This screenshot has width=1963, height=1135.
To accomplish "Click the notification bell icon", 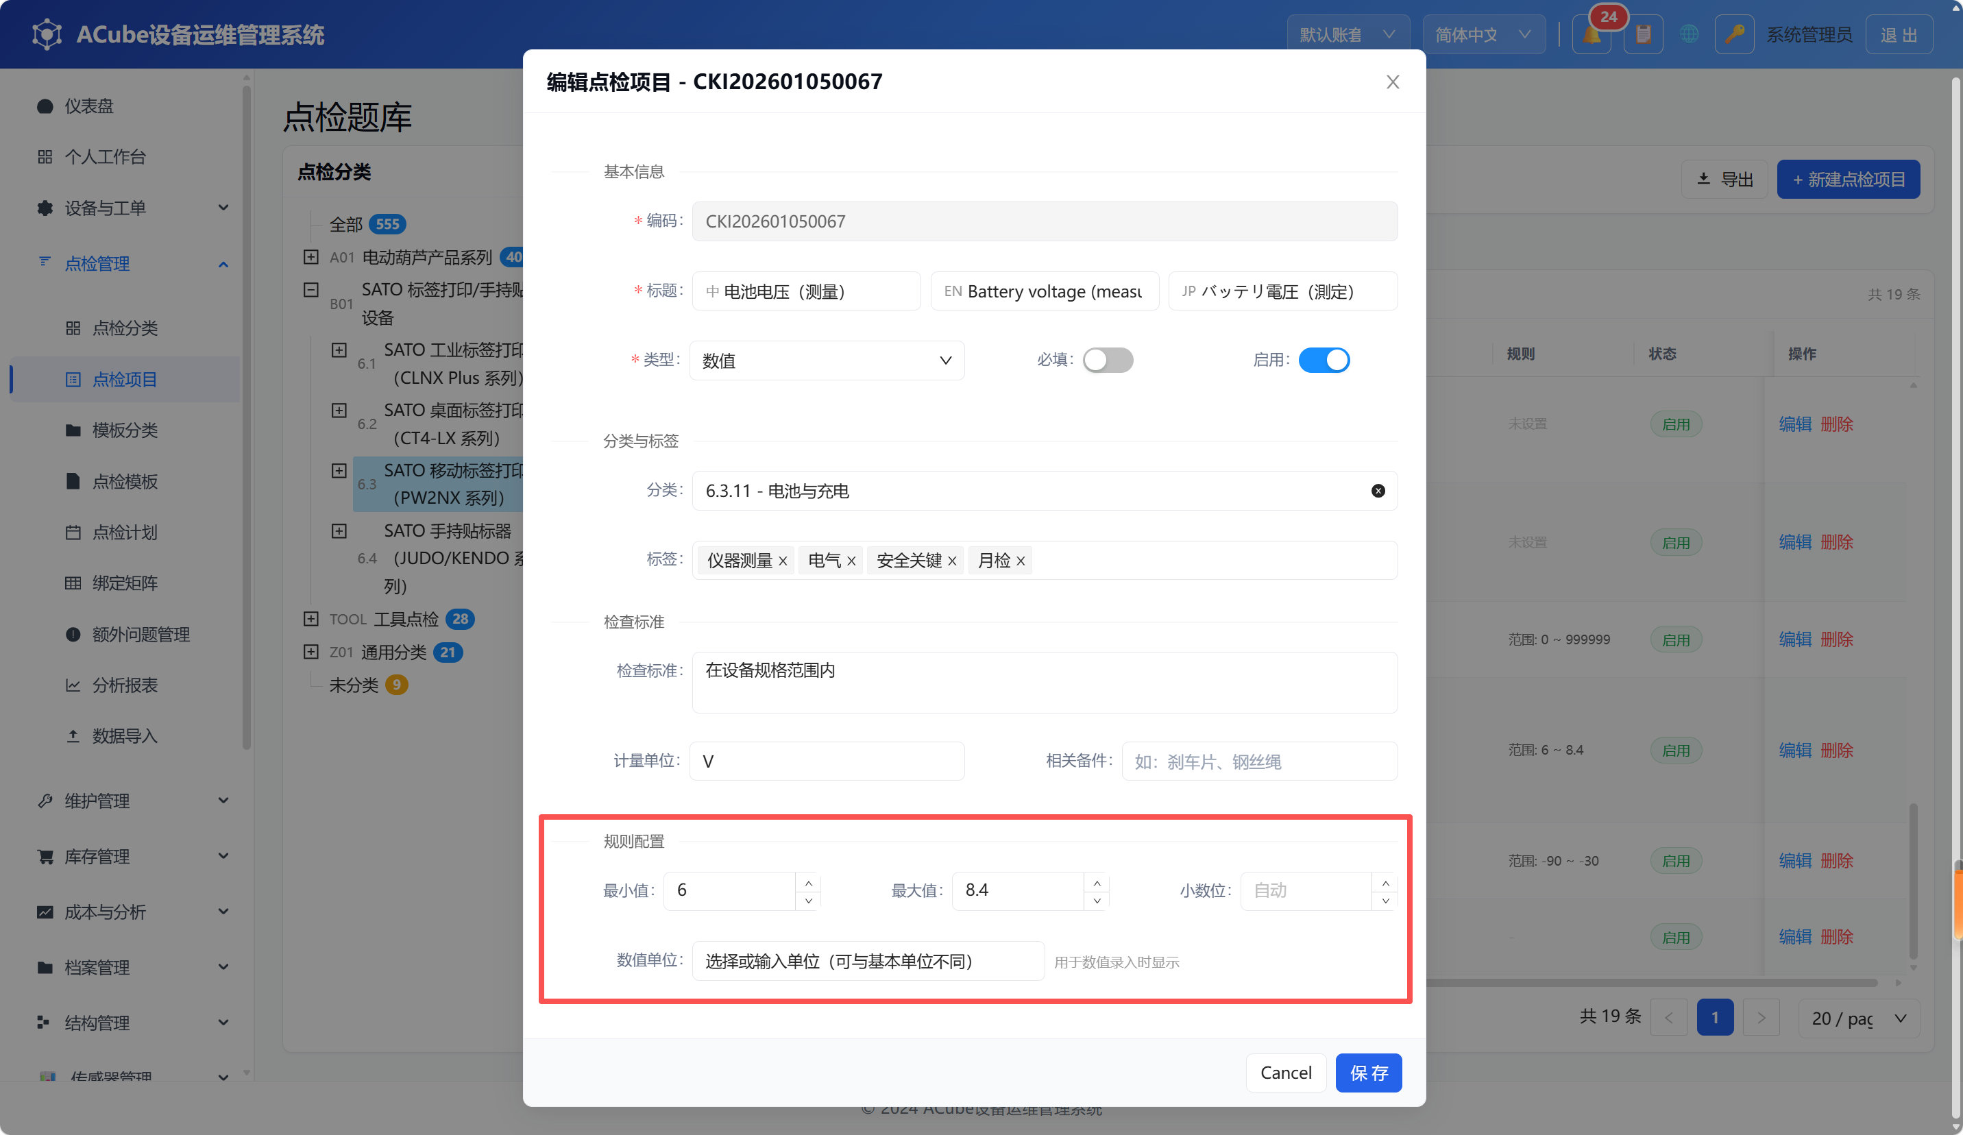I will point(1591,35).
